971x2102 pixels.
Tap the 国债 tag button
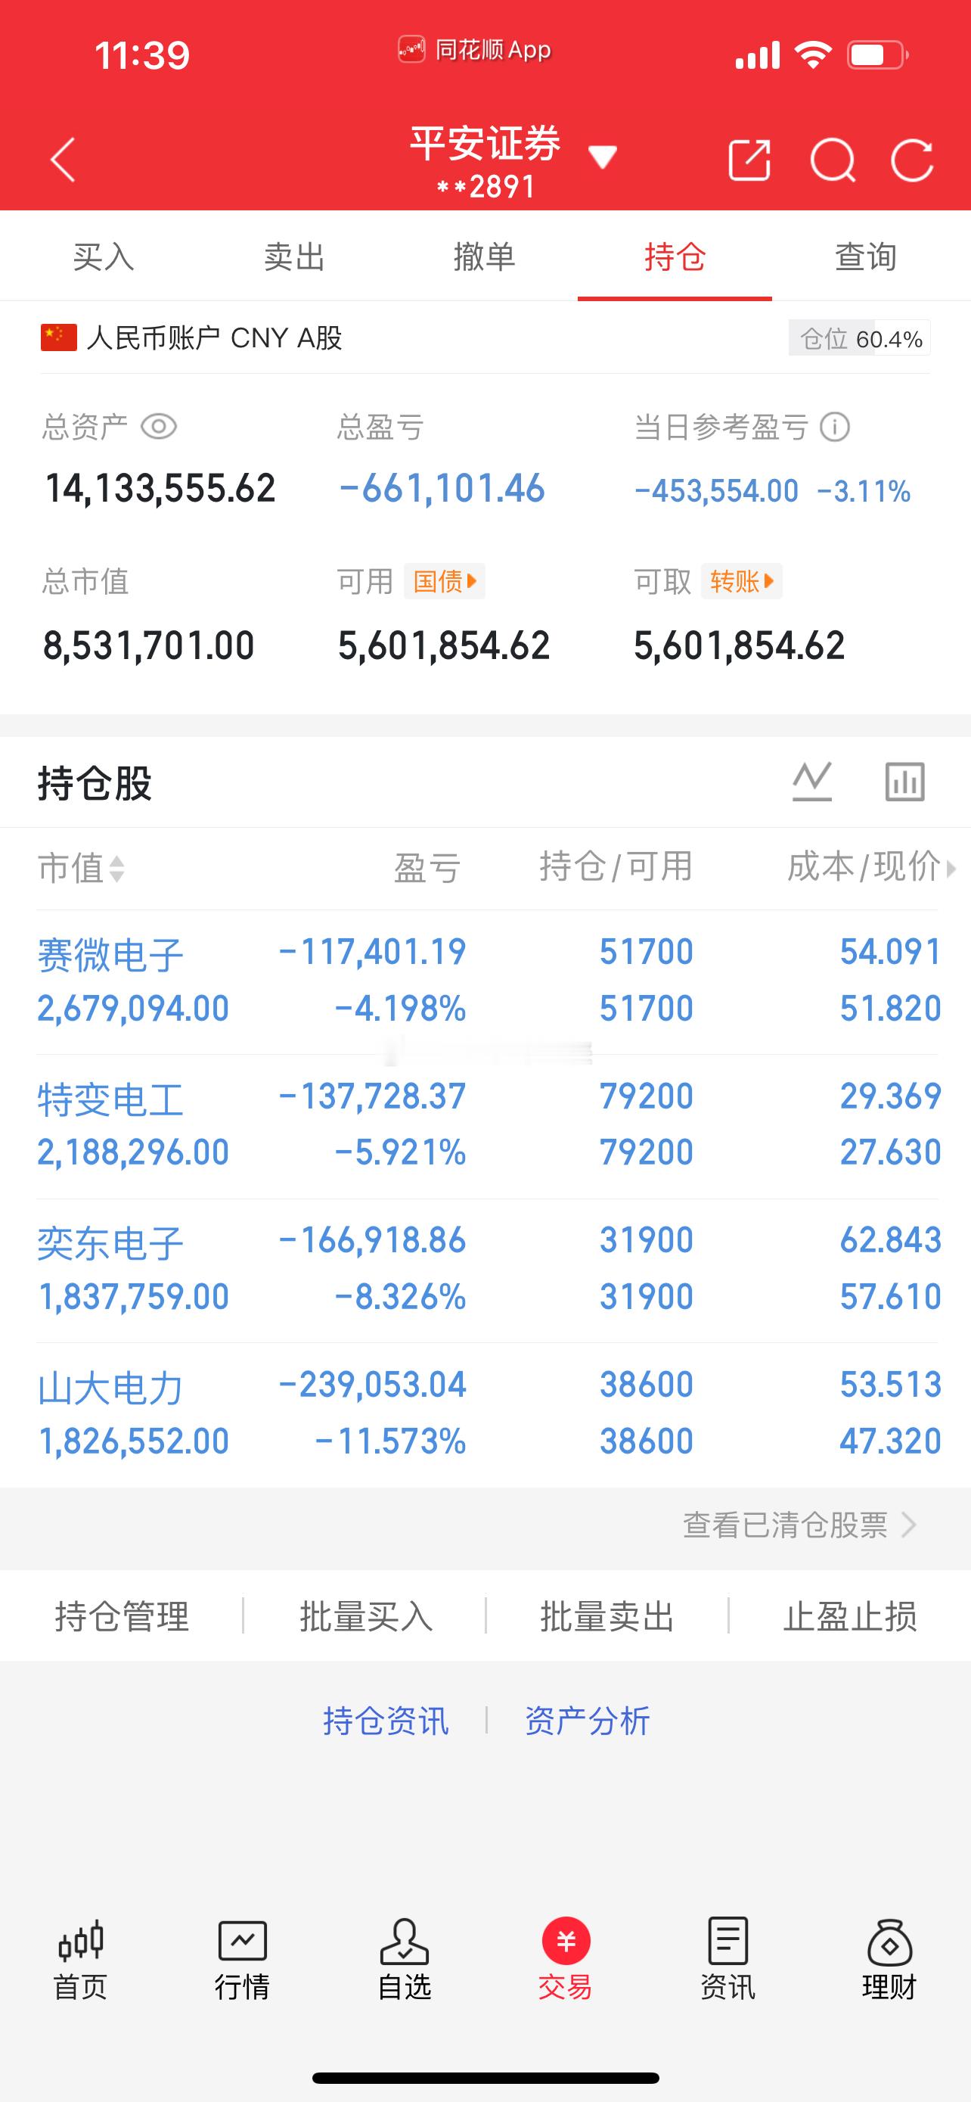click(445, 581)
